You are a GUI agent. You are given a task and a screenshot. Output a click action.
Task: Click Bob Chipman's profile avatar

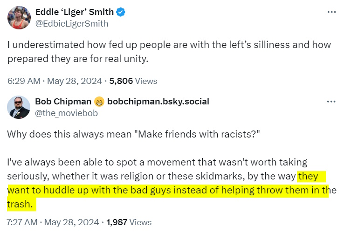click(19, 107)
